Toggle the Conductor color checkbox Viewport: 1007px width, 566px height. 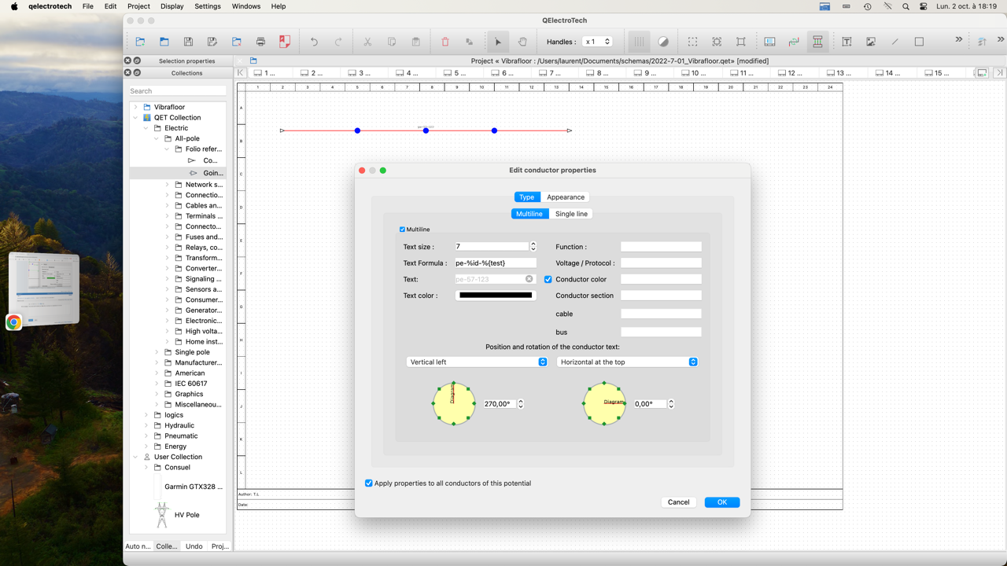coord(548,279)
